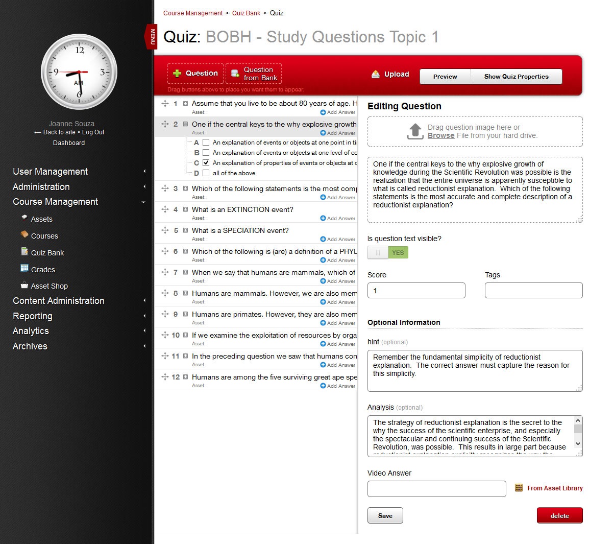
Task: Click Add Answer plus for question 1
Action: (323, 112)
